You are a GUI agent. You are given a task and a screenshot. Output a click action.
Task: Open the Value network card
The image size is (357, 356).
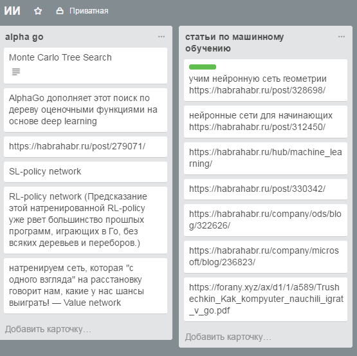(x=86, y=286)
